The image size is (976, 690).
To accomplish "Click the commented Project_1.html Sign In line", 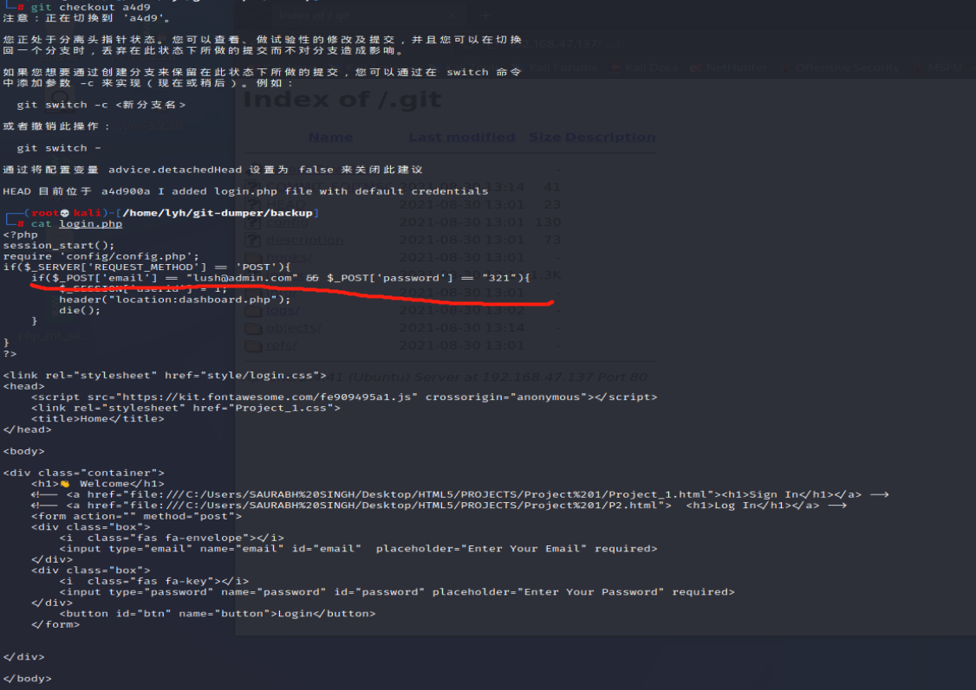I will [x=460, y=494].
